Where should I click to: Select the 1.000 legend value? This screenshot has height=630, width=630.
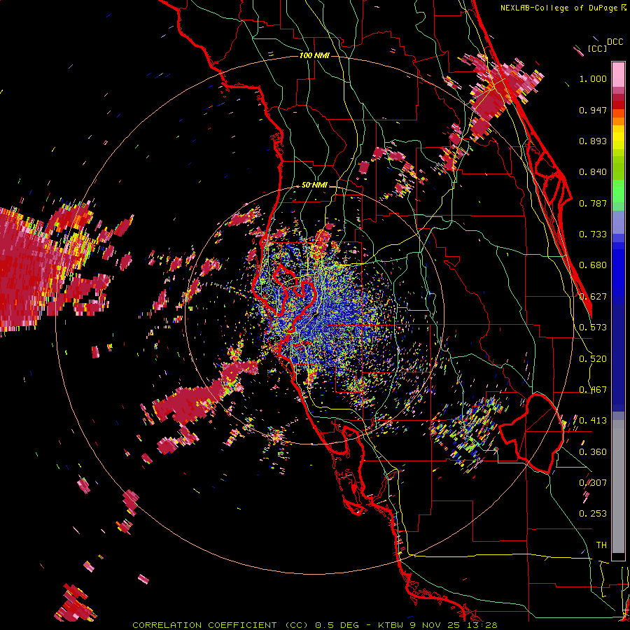(593, 78)
